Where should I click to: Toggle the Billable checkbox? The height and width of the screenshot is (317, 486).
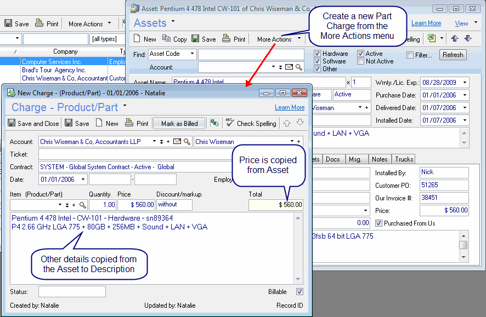click(299, 292)
